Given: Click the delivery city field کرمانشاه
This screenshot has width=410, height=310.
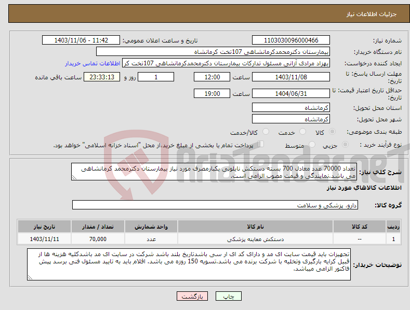Looking at the screenshot, I should point(291,119).
